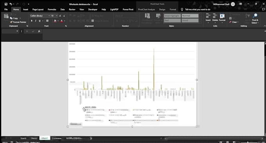Click the horizontal scrollbar at the bottom
The image size is (266, 143).
214,138
